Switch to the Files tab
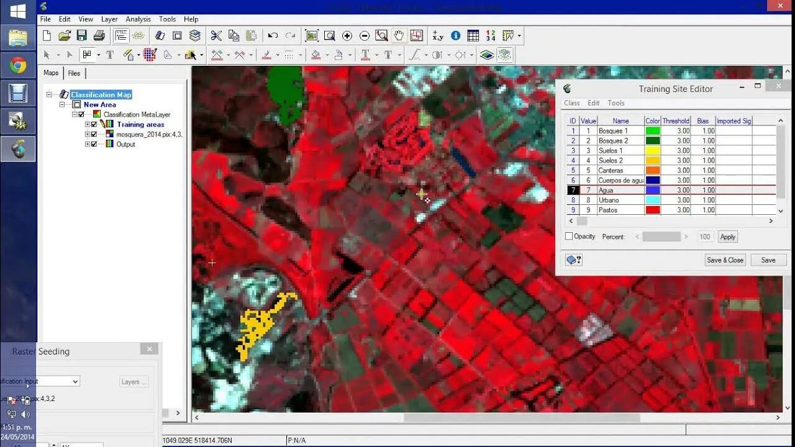The height and width of the screenshot is (447, 795). pyautogui.click(x=74, y=73)
